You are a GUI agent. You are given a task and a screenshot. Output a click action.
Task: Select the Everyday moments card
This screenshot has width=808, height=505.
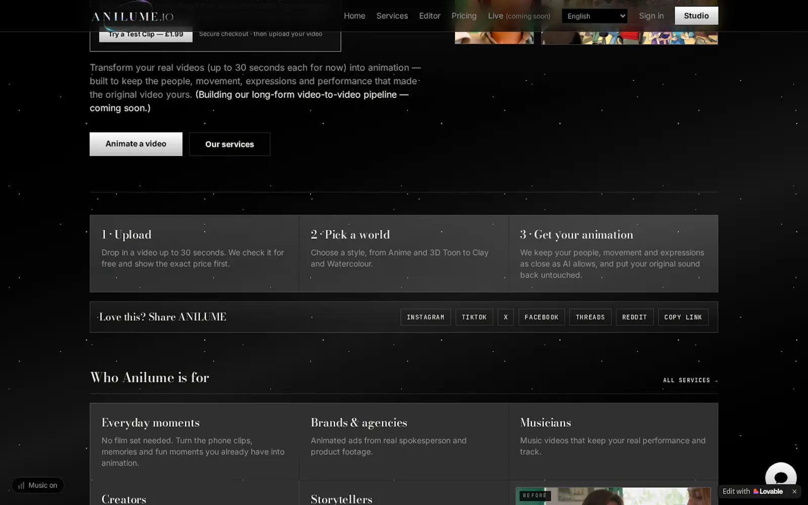194,441
